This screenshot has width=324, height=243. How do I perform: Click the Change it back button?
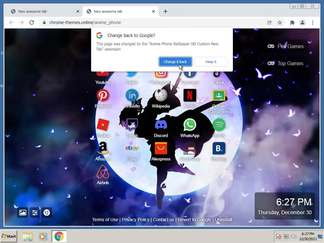tap(175, 62)
